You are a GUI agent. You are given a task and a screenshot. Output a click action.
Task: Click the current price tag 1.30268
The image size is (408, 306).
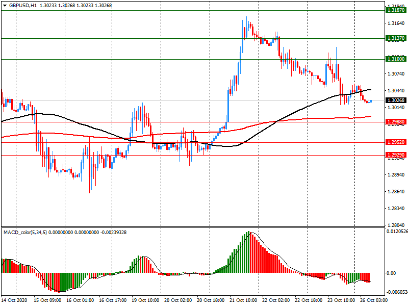click(396, 100)
